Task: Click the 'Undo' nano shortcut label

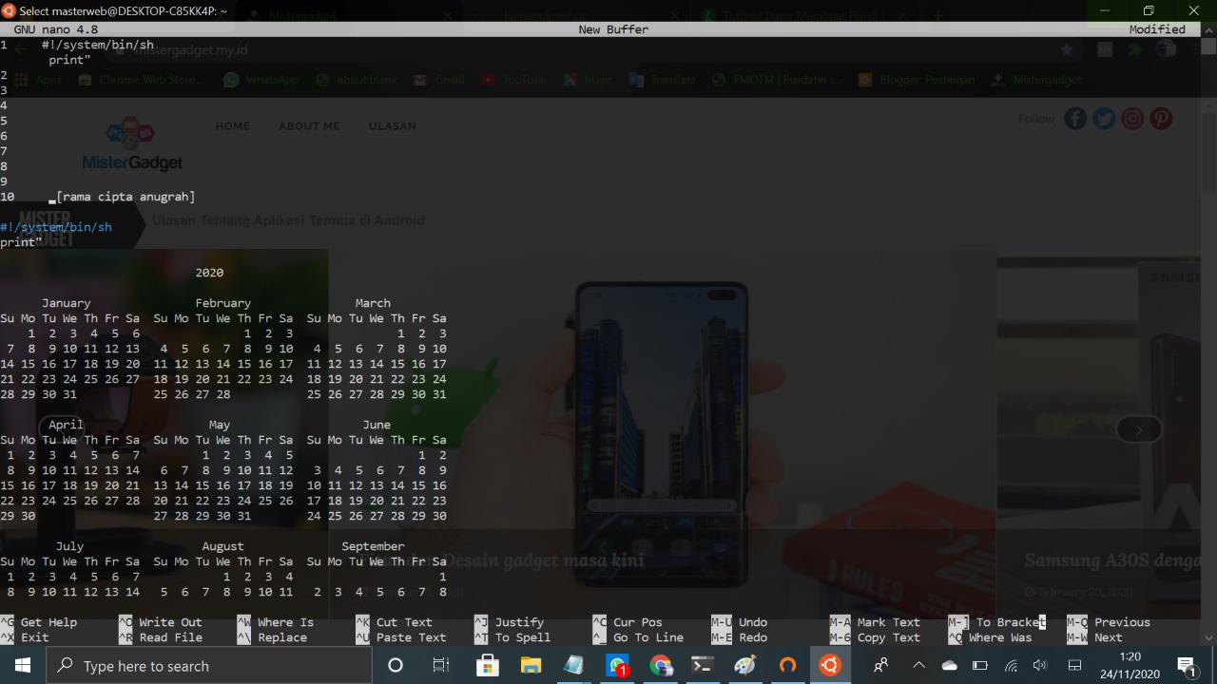Action: pos(752,622)
